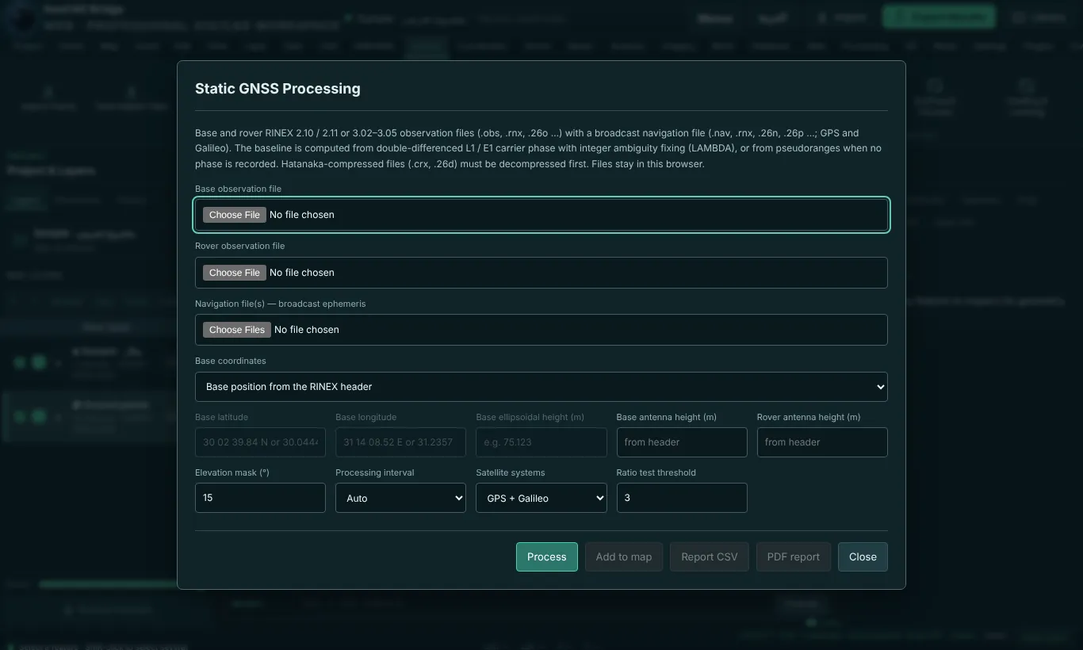This screenshot has width=1083, height=650.
Task: Click Choose Files for navigation broadcast ephemeris
Action: pos(237,330)
